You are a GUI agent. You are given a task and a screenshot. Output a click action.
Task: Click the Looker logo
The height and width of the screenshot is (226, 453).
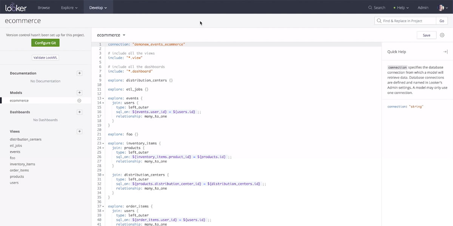(16, 7)
